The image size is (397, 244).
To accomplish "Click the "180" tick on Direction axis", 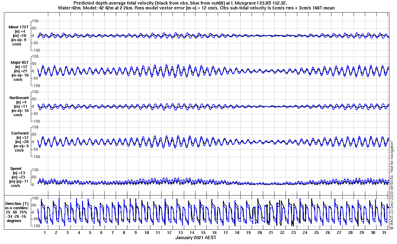I will (x=35, y=198).
